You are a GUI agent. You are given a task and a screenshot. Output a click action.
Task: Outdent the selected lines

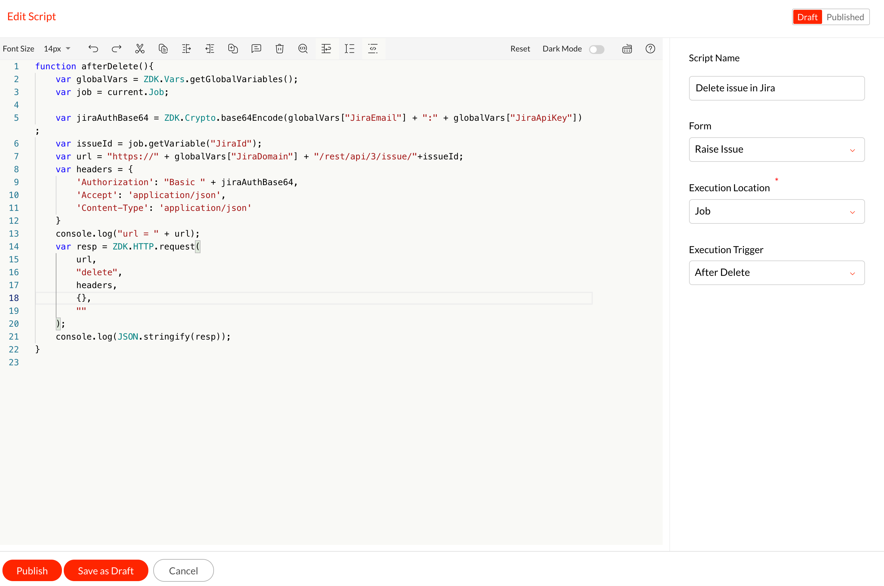210,49
